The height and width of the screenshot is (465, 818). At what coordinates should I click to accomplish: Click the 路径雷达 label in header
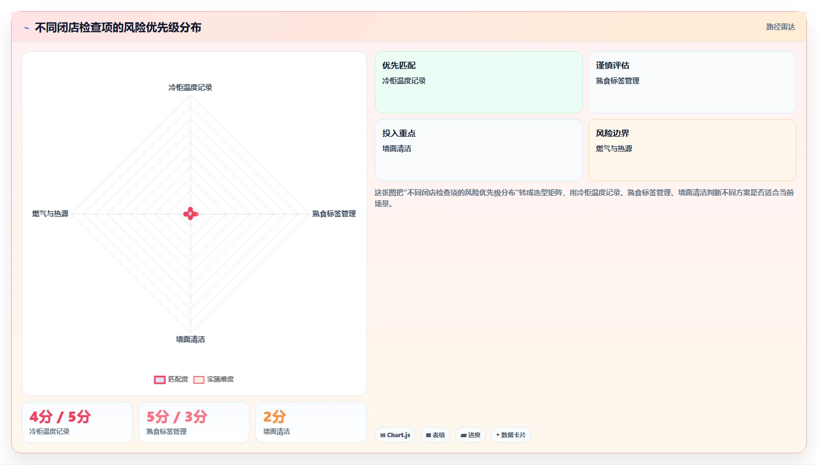pyautogui.click(x=780, y=27)
